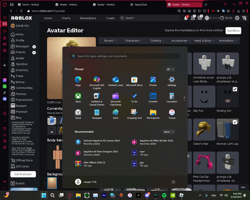This screenshot has width=250, height=200.
Task: Open Create in Roblox top navigation
Action: [x=110, y=18]
